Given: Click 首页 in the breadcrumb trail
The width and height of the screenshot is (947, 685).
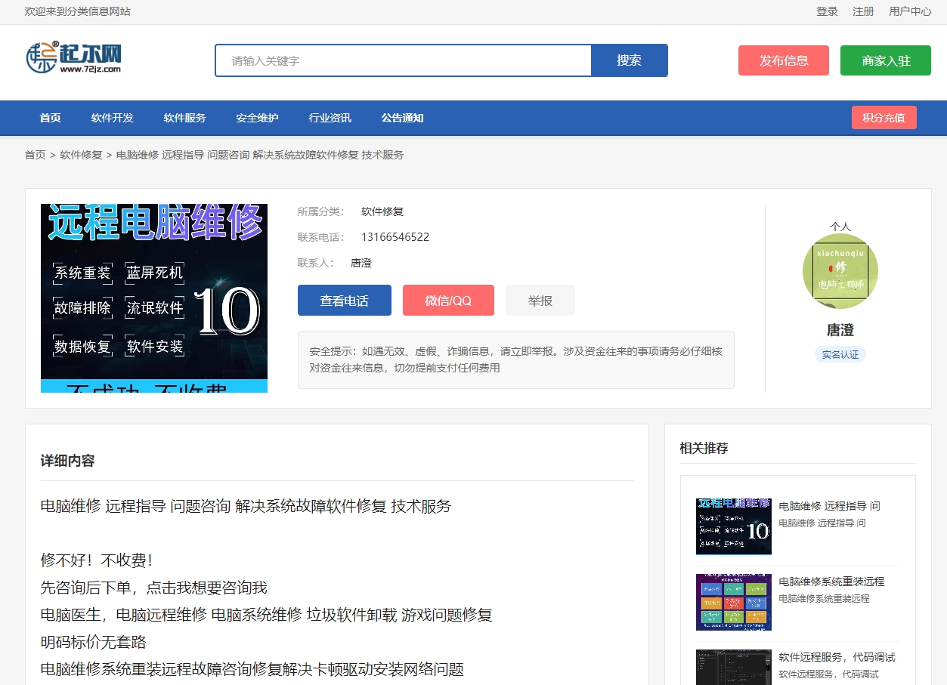Looking at the screenshot, I should pyautogui.click(x=35, y=154).
